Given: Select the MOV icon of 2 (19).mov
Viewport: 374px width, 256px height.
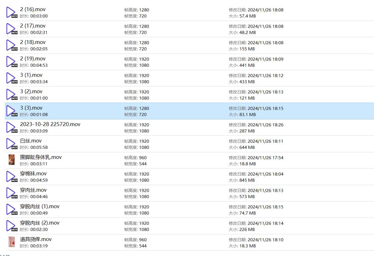Looking at the screenshot, I should point(11,62).
